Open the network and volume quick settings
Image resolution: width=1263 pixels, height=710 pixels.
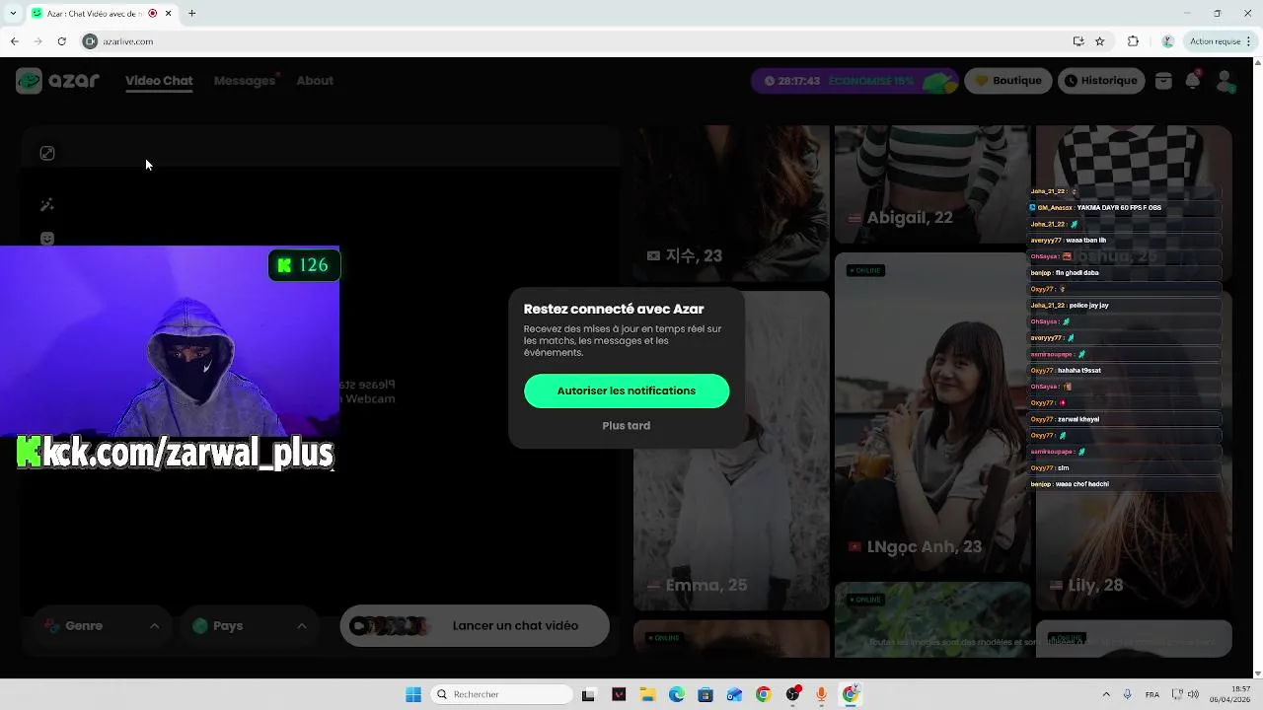pos(1185,694)
